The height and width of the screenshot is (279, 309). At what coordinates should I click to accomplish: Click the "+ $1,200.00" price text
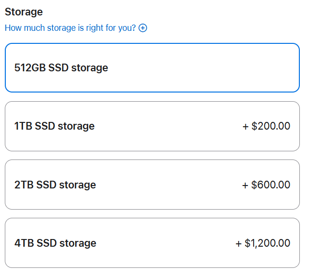point(263,243)
